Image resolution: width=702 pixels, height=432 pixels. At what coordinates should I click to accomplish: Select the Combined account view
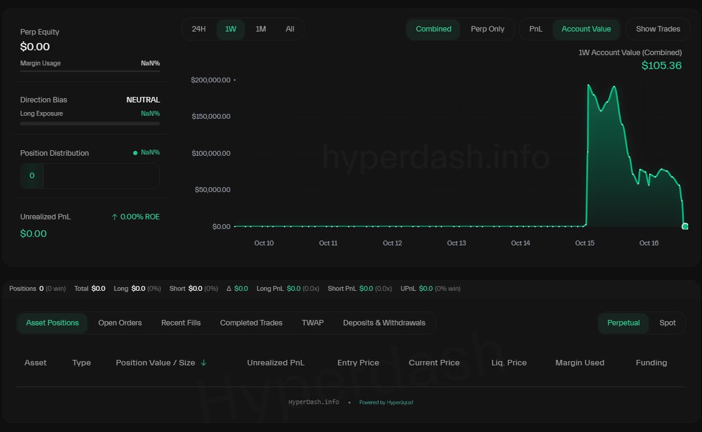433,29
